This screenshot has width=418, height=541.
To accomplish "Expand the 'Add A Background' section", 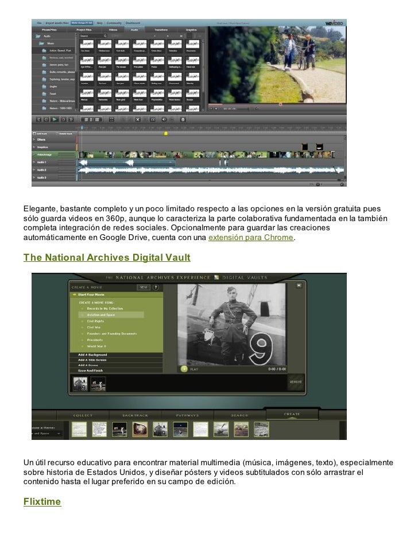I will click(x=116, y=355).
